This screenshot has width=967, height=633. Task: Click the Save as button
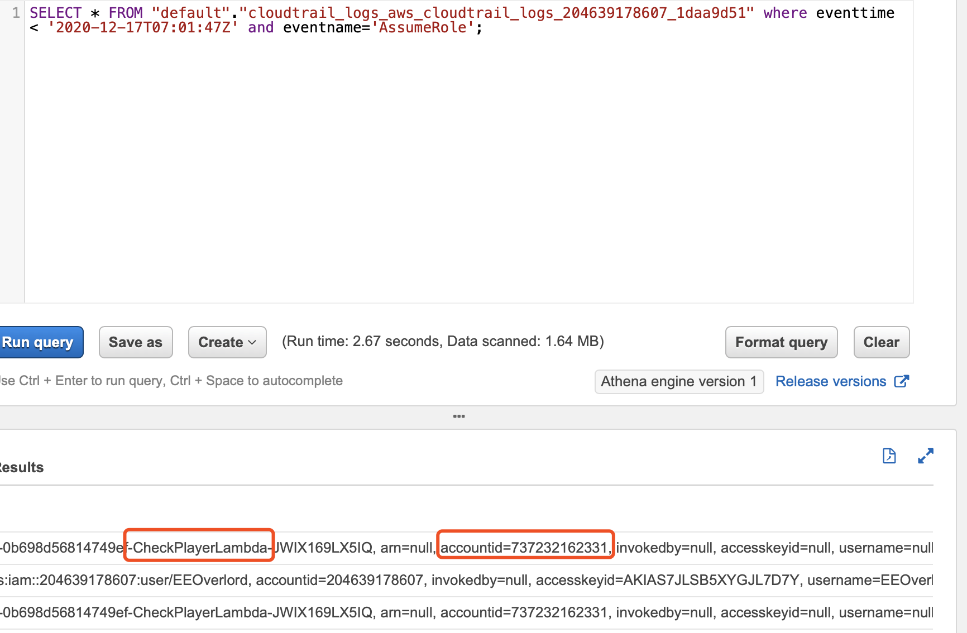(136, 342)
